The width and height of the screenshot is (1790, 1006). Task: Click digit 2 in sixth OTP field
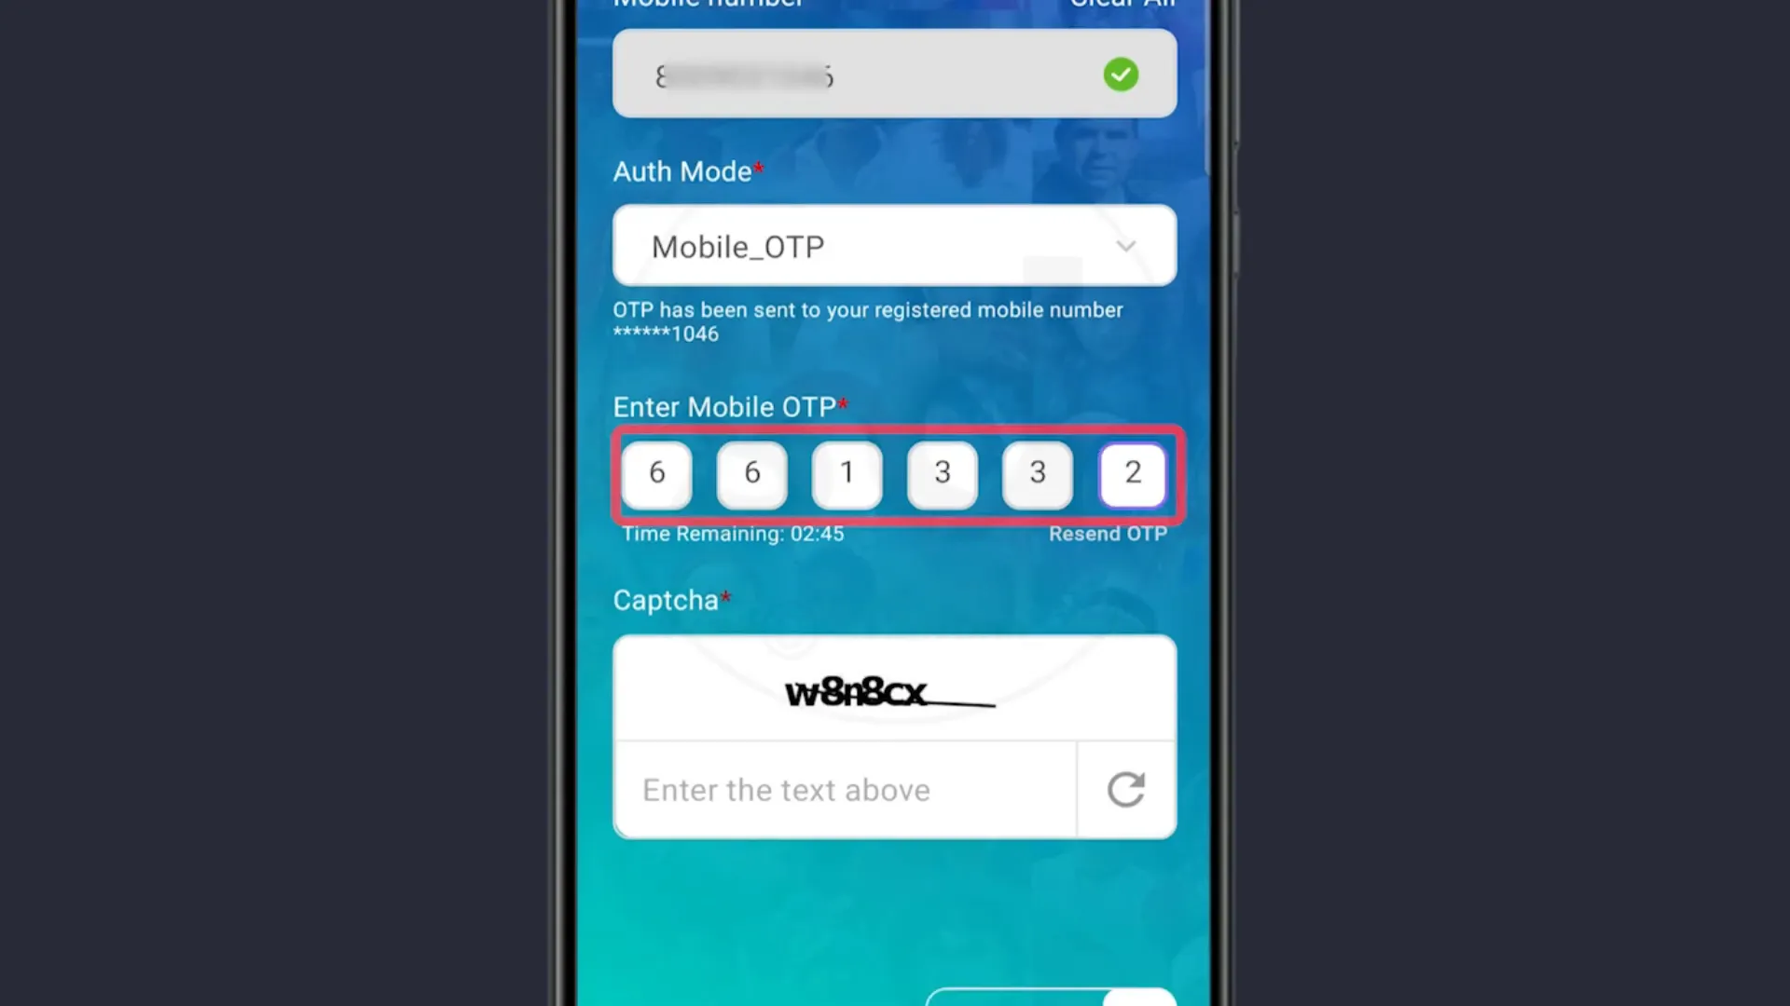coord(1133,471)
